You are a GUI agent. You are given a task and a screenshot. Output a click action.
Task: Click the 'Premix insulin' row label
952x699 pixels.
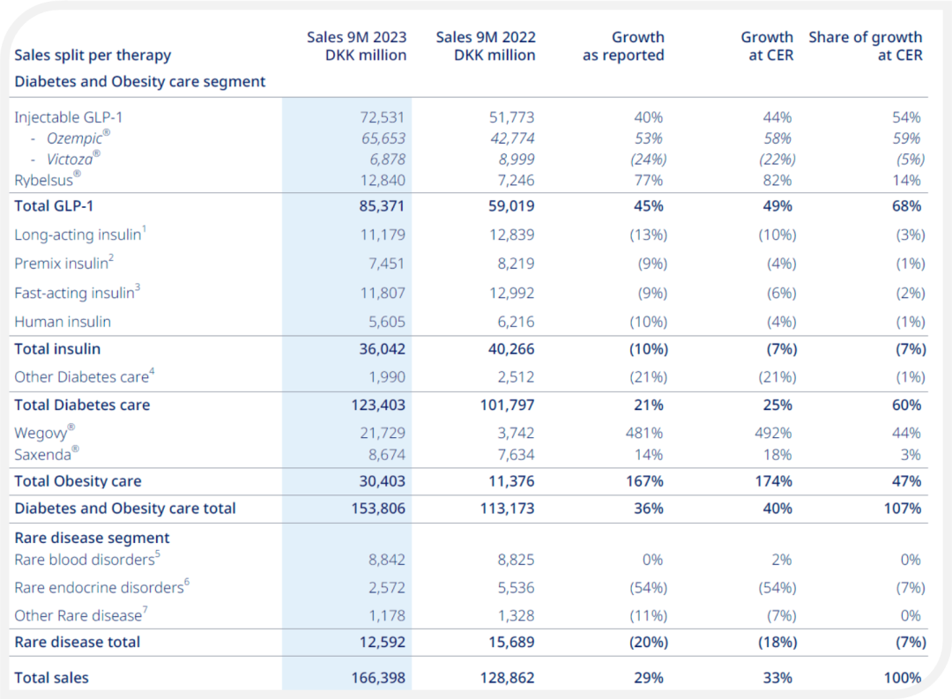[x=63, y=263]
